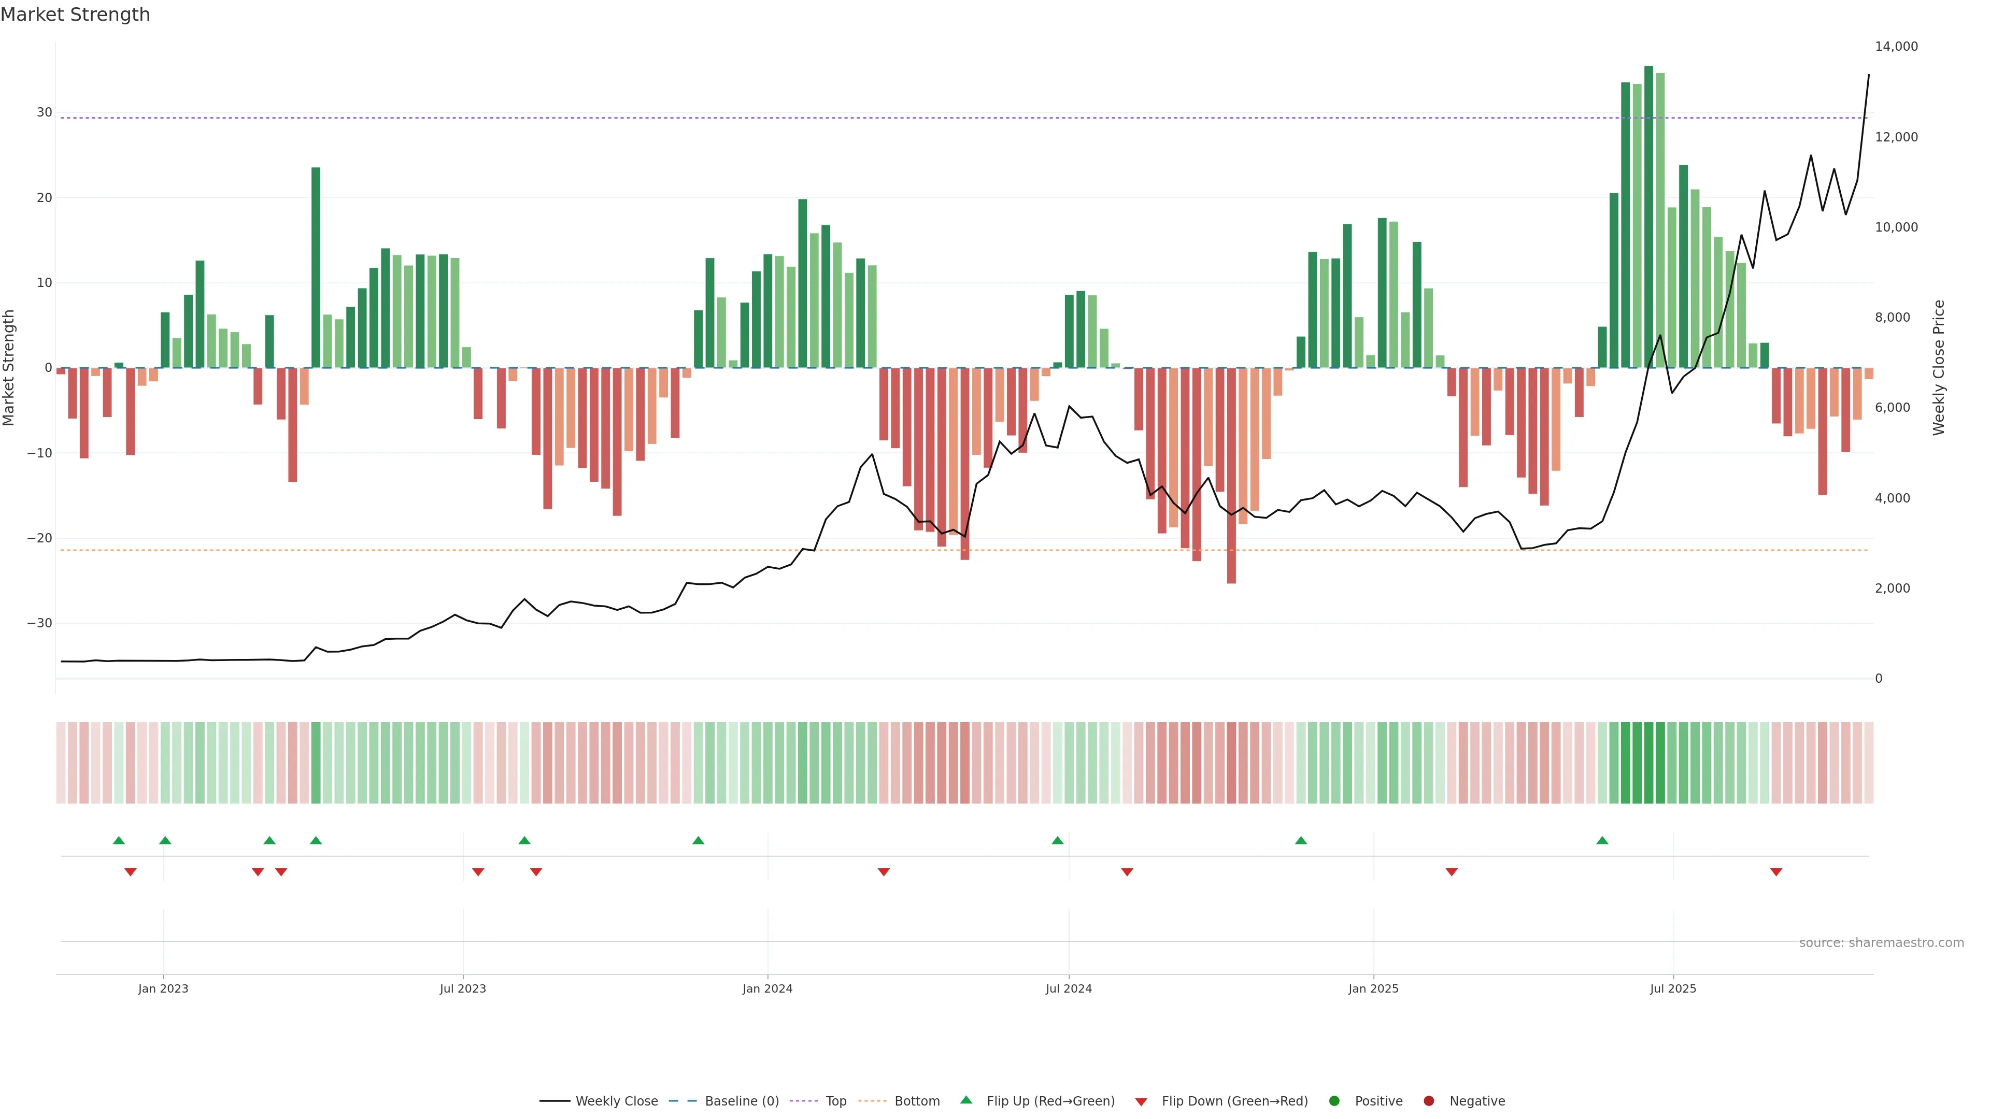1990x1119 pixels.
Task: Click the first green flip-up marker on timeline
Action: pos(118,840)
